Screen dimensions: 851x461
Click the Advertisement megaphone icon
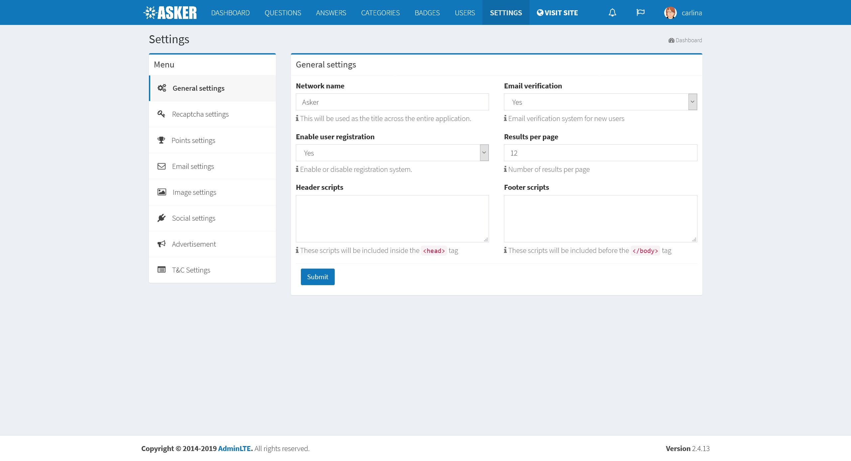point(162,244)
